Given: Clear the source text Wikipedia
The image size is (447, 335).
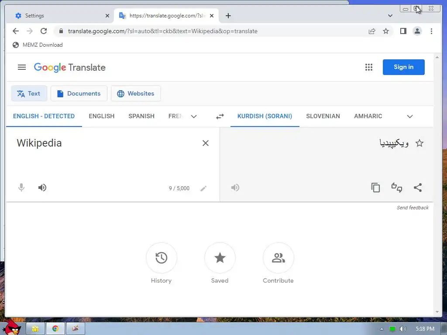Looking at the screenshot, I should pos(205,143).
